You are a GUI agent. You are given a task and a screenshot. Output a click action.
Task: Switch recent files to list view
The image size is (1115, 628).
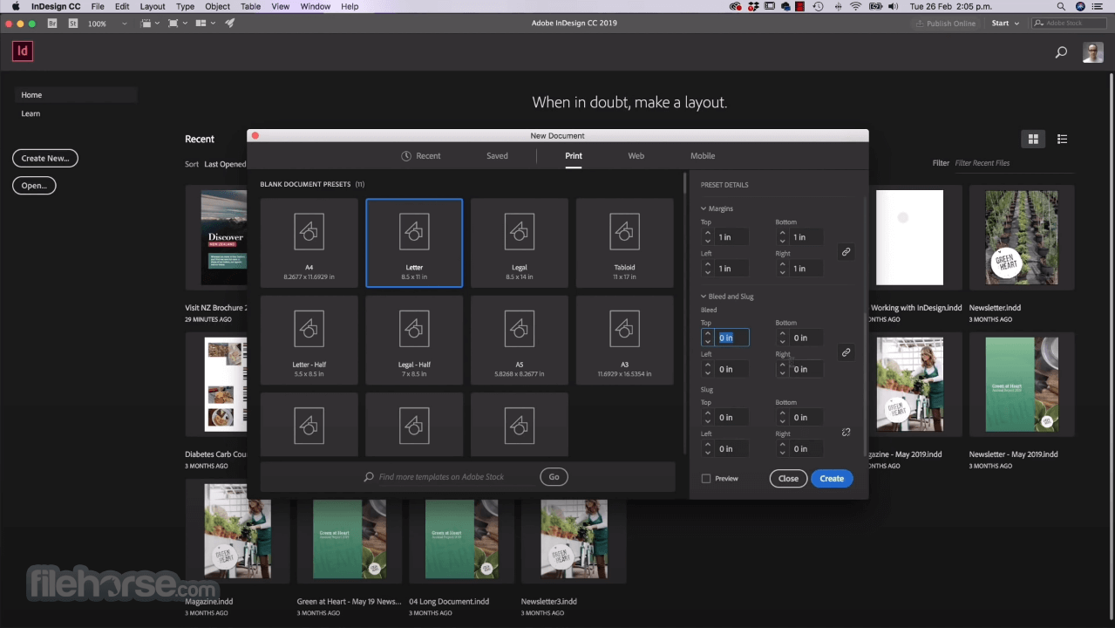point(1062,139)
